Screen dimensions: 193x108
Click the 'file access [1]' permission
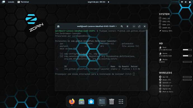point(130,46)
